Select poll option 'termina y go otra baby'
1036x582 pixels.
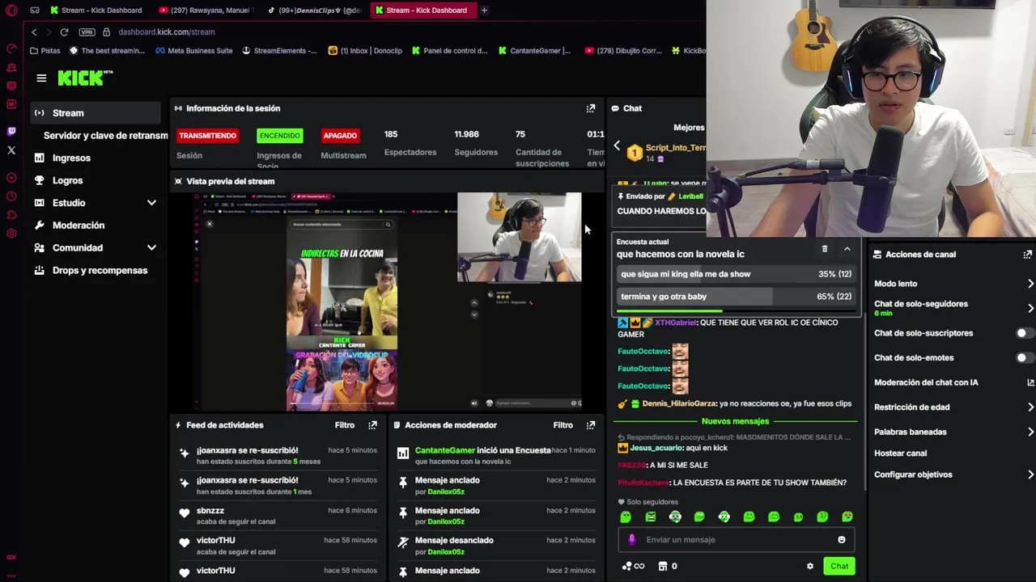[x=736, y=297]
